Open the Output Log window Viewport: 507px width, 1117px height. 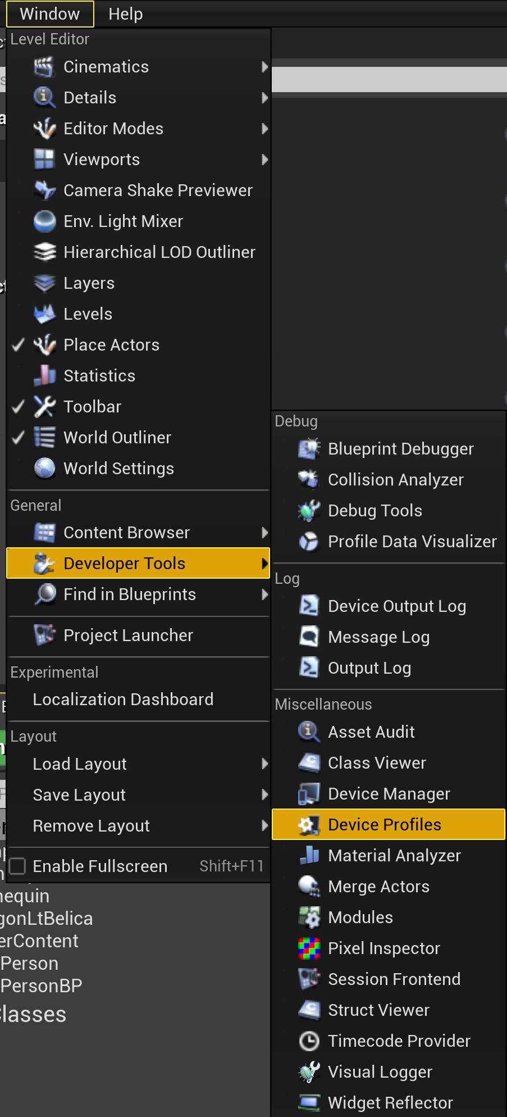click(x=389, y=668)
